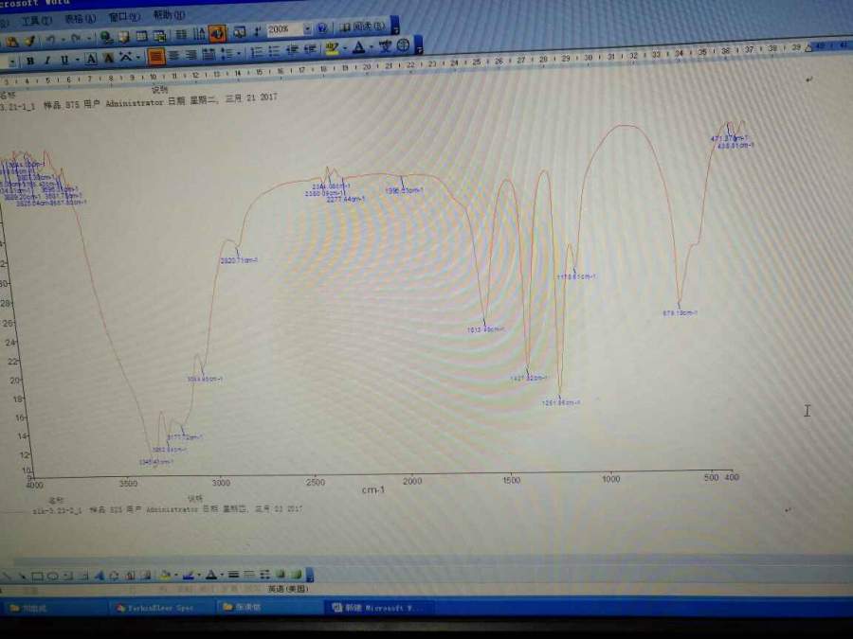The image size is (853, 639).
Task: Toggle the highlighted Drawing toolbar button
Action: click(x=218, y=34)
